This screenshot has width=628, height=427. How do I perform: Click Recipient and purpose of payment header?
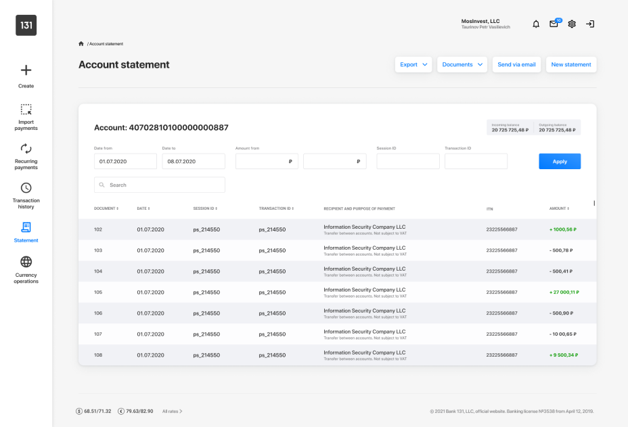[359, 208]
